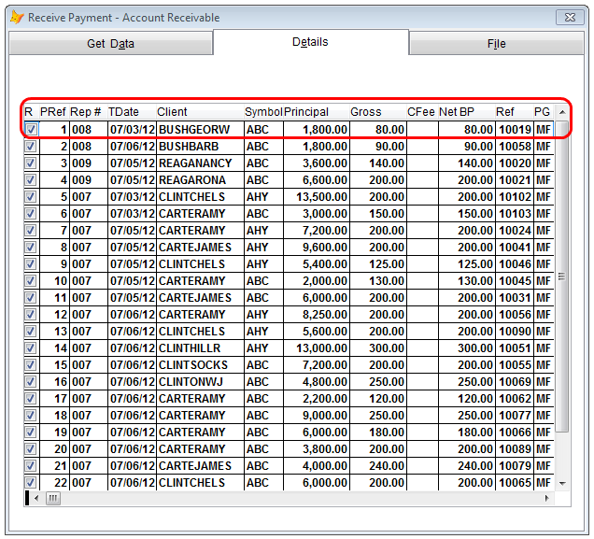Image resolution: width=594 pixels, height=539 pixels.
Task: Click TDate 07/03/12 in PRef 6 row
Action: tap(132, 214)
